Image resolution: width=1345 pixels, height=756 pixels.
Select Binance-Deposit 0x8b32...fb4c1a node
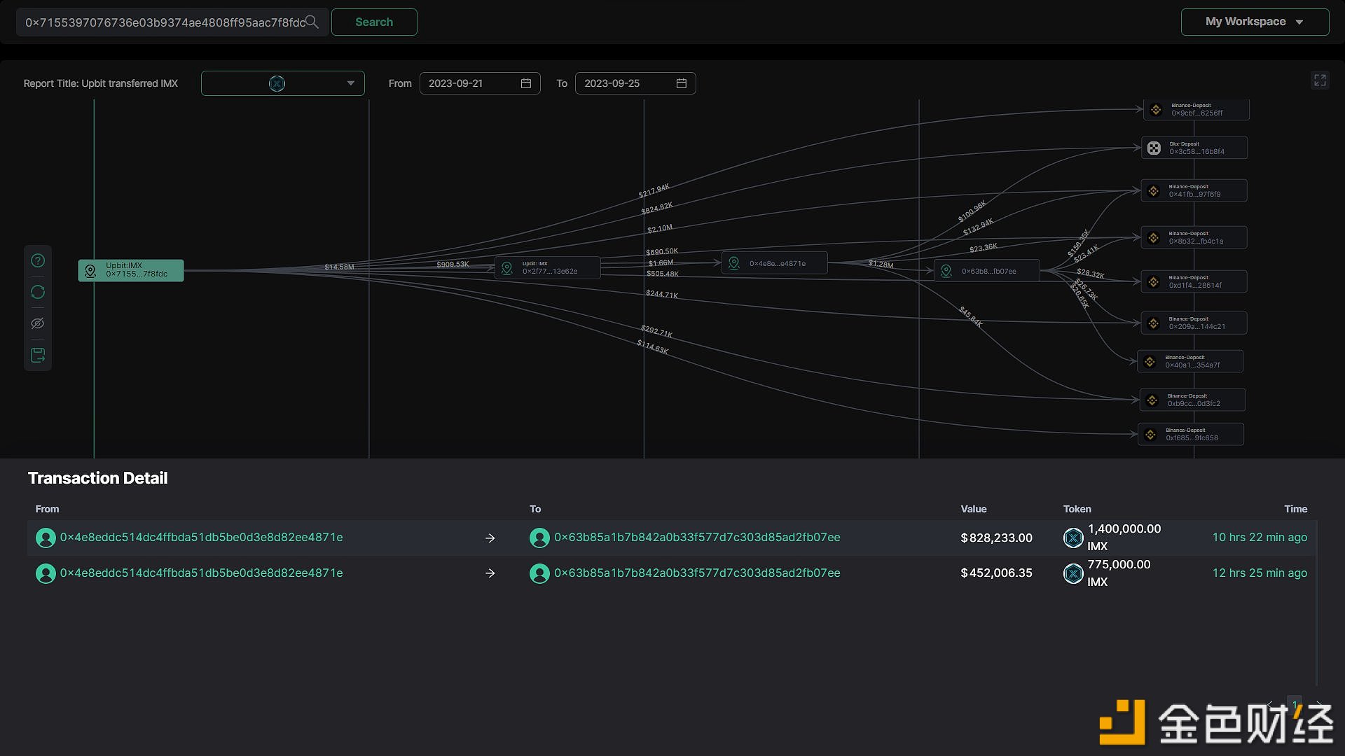coord(1194,237)
